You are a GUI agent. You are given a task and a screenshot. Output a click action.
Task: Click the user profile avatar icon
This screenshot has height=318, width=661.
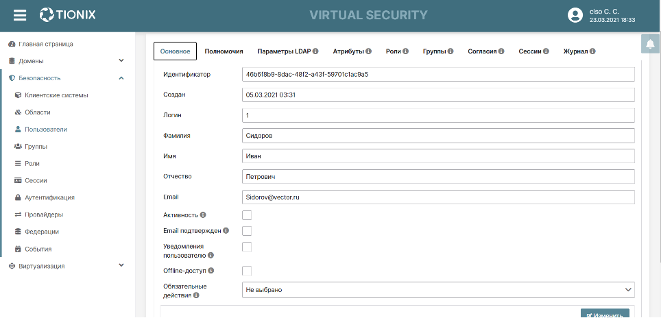tap(575, 15)
